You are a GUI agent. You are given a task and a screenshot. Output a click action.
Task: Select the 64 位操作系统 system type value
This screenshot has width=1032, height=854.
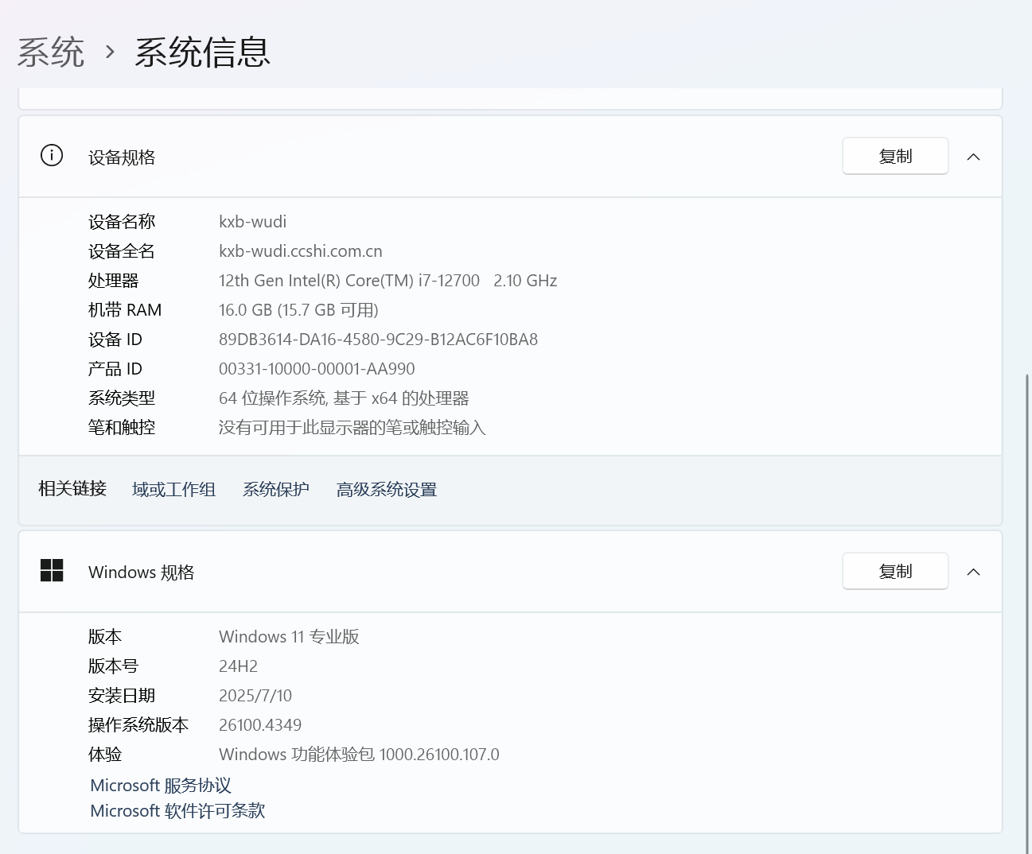pos(344,398)
